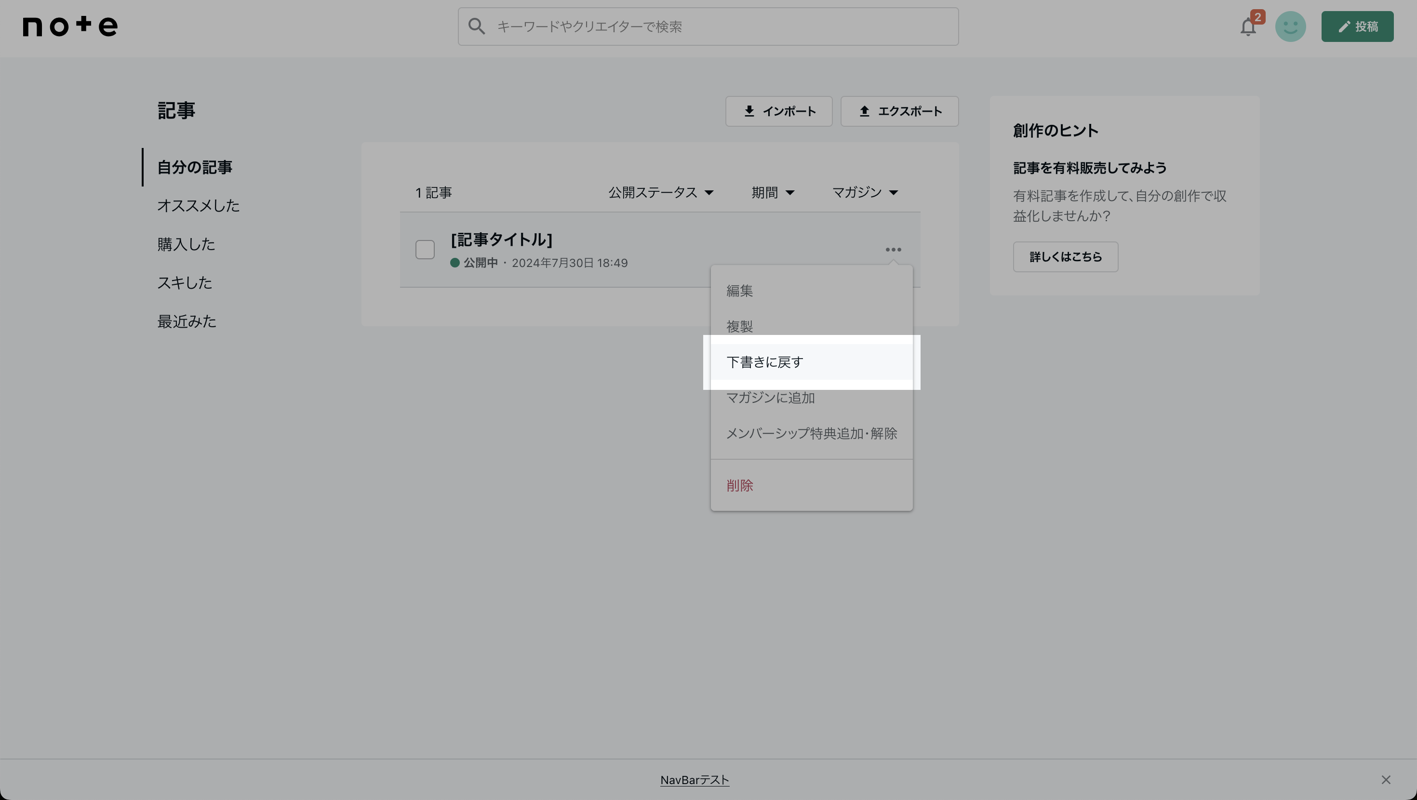Choose 編集 from the article menu

click(x=811, y=291)
